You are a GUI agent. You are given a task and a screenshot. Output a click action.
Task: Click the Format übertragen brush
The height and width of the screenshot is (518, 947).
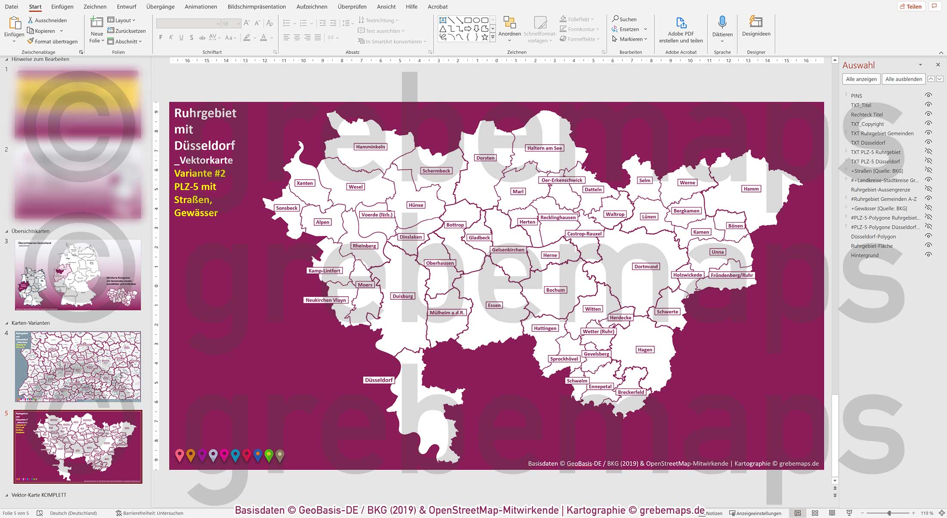coord(30,41)
